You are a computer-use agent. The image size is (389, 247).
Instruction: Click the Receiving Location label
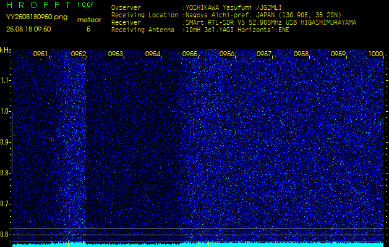coord(145,15)
